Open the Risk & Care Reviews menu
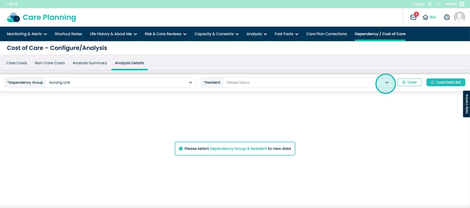Image resolution: width=470 pixels, height=208 pixels. [165, 34]
